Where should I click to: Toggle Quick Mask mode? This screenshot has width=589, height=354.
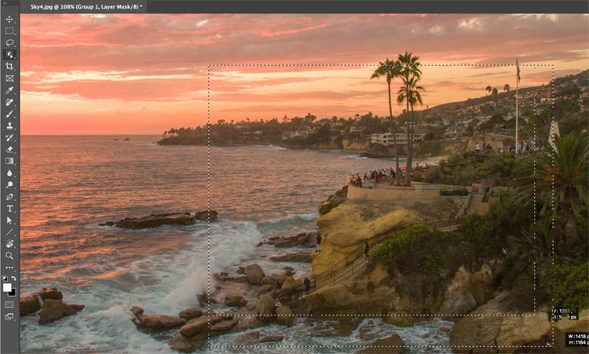click(x=9, y=305)
